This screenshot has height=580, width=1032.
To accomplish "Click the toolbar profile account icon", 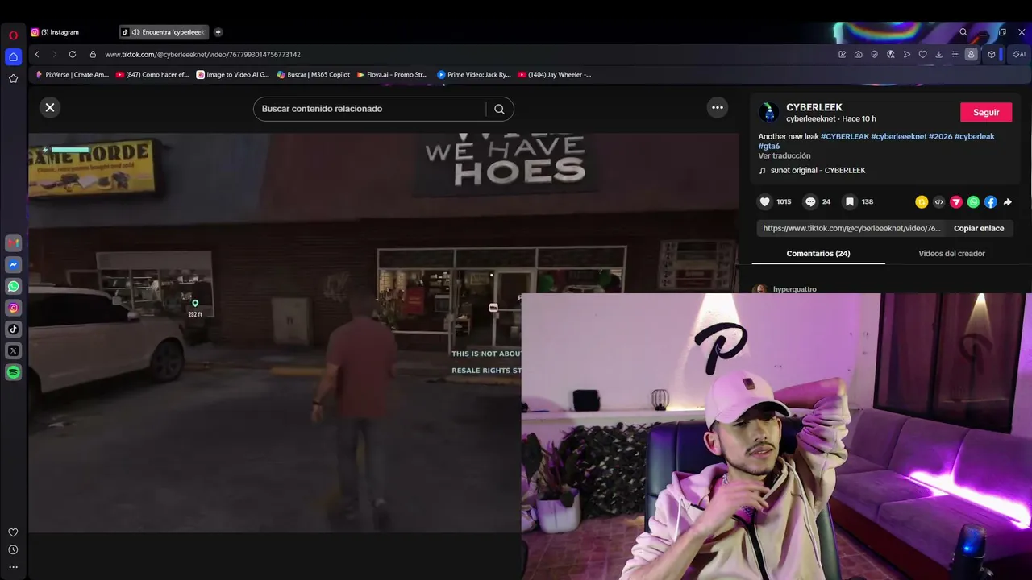I will point(971,55).
